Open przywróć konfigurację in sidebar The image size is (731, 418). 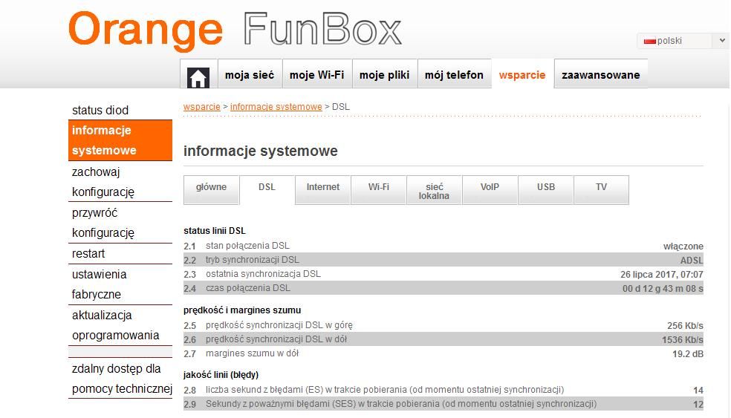coord(120,223)
